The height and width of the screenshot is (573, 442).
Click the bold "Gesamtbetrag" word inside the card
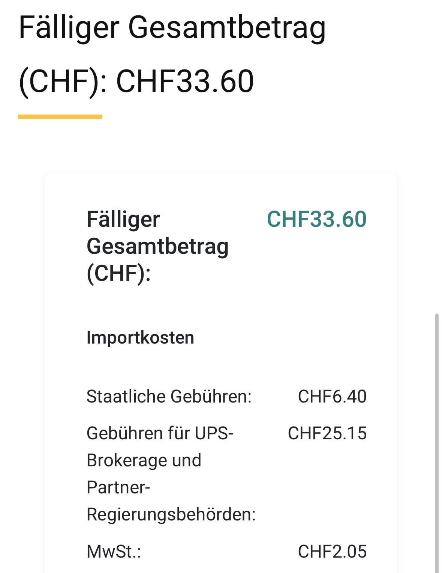point(157,246)
